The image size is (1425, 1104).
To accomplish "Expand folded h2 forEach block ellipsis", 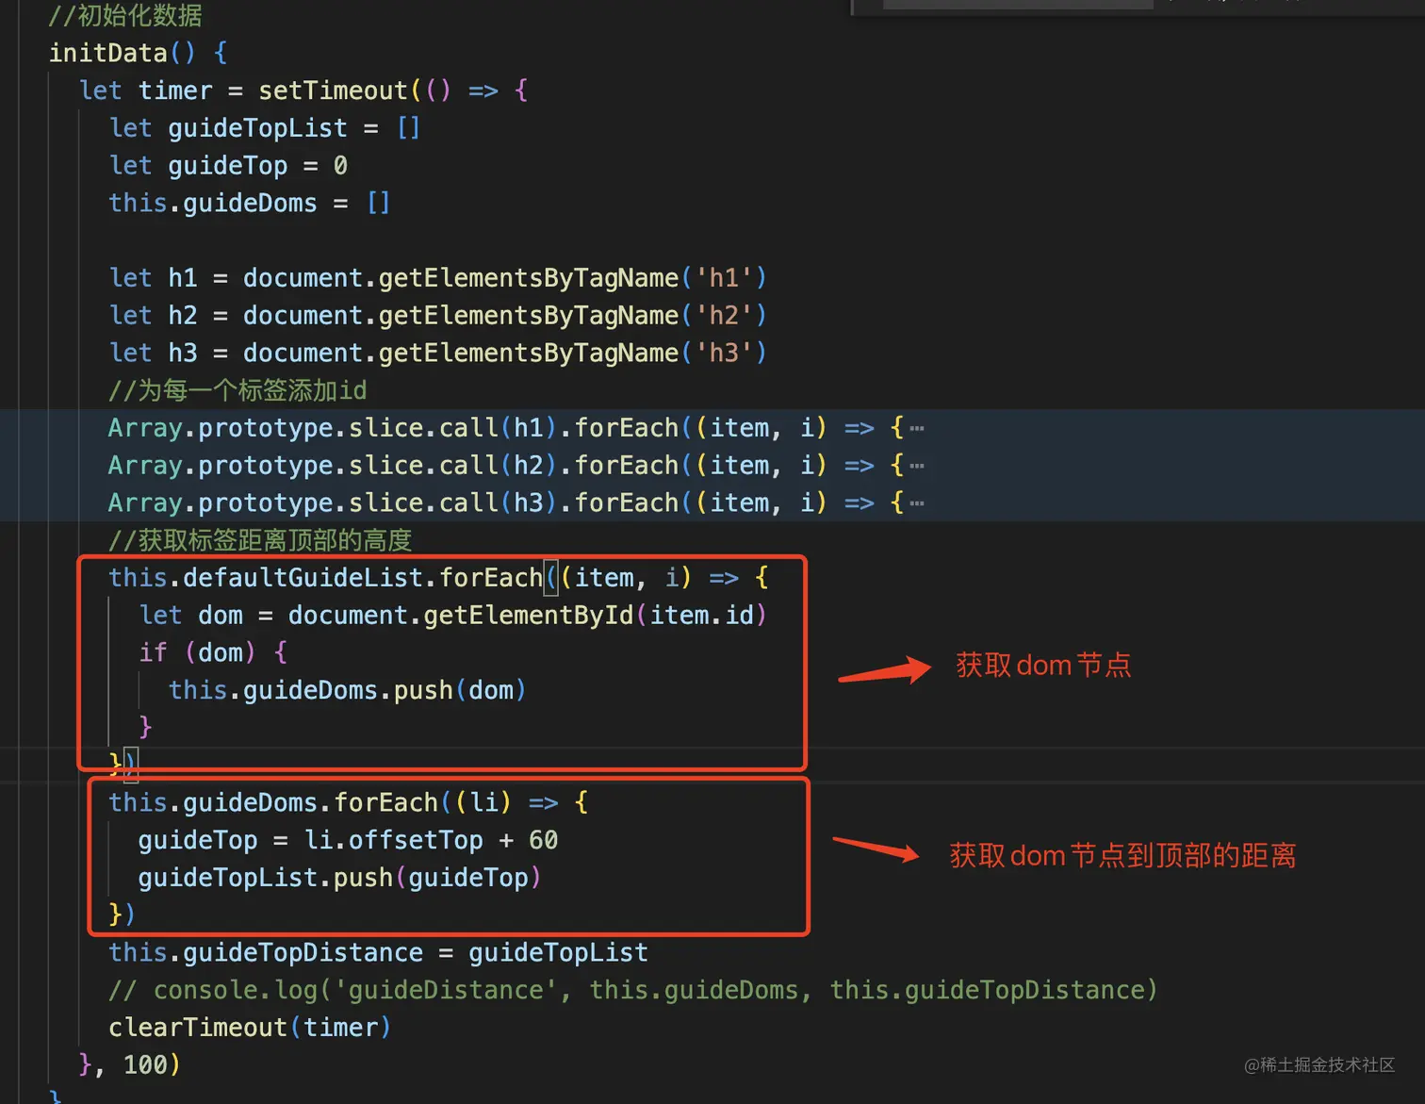I will pos(917,467).
